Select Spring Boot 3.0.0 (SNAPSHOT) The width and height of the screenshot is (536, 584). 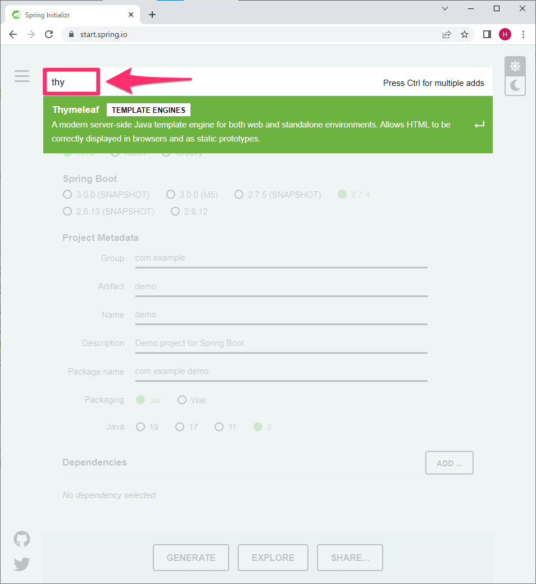tap(106, 194)
